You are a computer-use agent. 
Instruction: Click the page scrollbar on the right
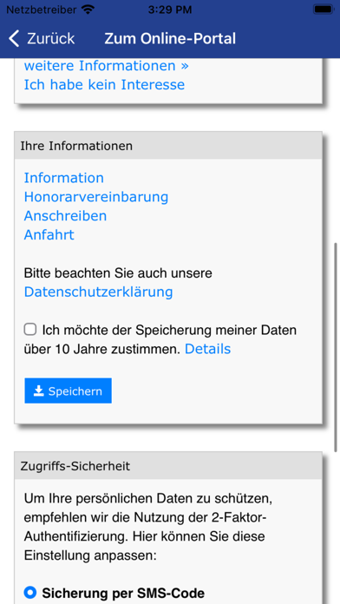click(x=337, y=346)
